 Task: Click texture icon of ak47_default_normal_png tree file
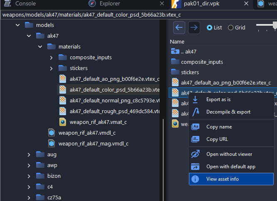pyautogui.click(x=63, y=100)
